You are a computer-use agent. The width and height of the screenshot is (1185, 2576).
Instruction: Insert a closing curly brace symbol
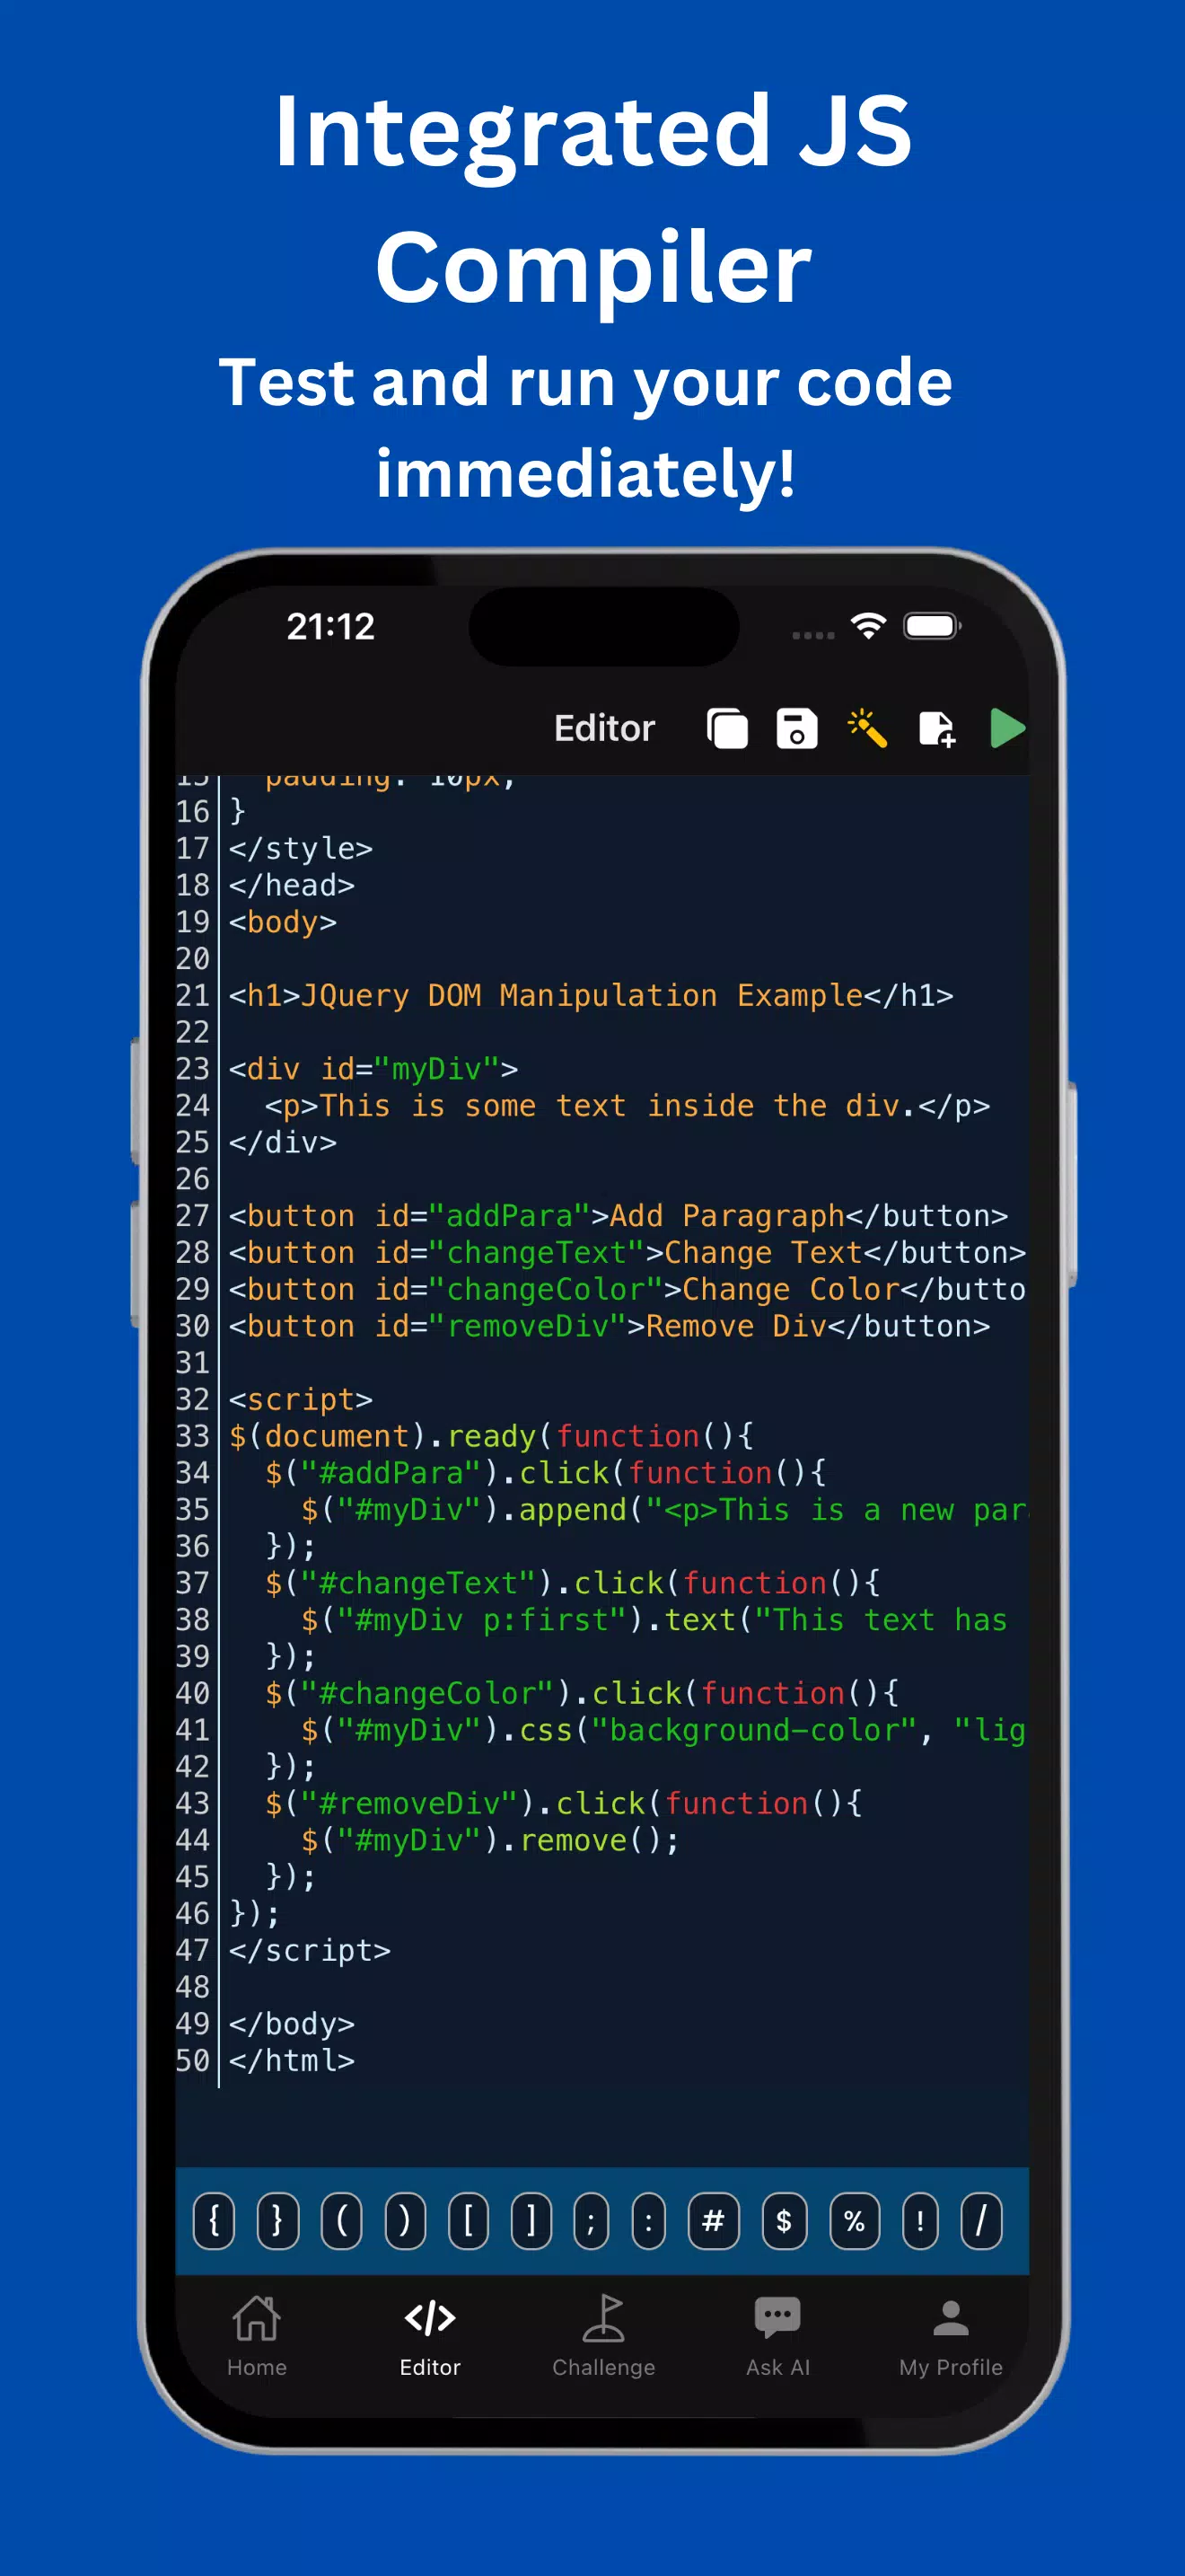tap(277, 2221)
